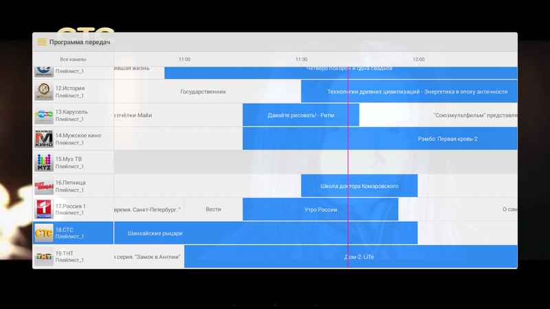Choose the 15.Муз ТВ channel name
This screenshot has width=550, height=309.
coord(68,159)
